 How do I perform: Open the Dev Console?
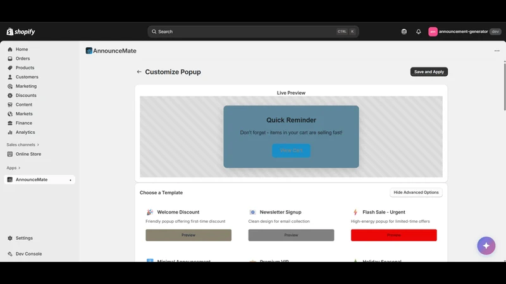(28, 254)
